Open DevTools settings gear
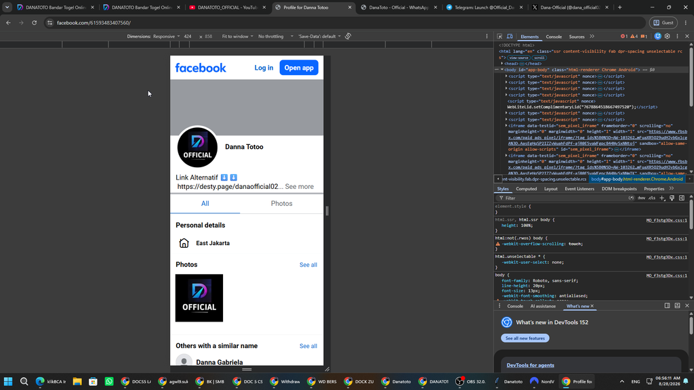The width and height of the screenshot is (694, 390). pyautogui.click(x=668, y=37)
